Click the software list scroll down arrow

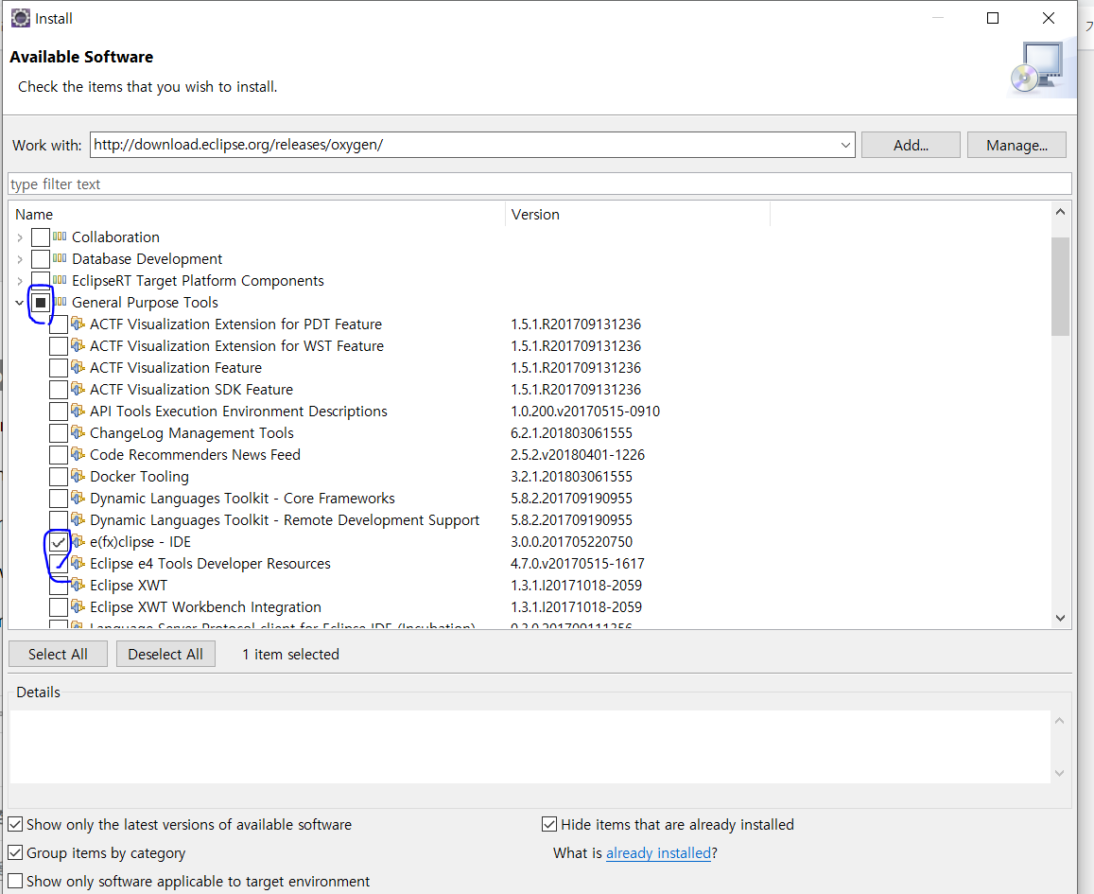(1060, 618)
